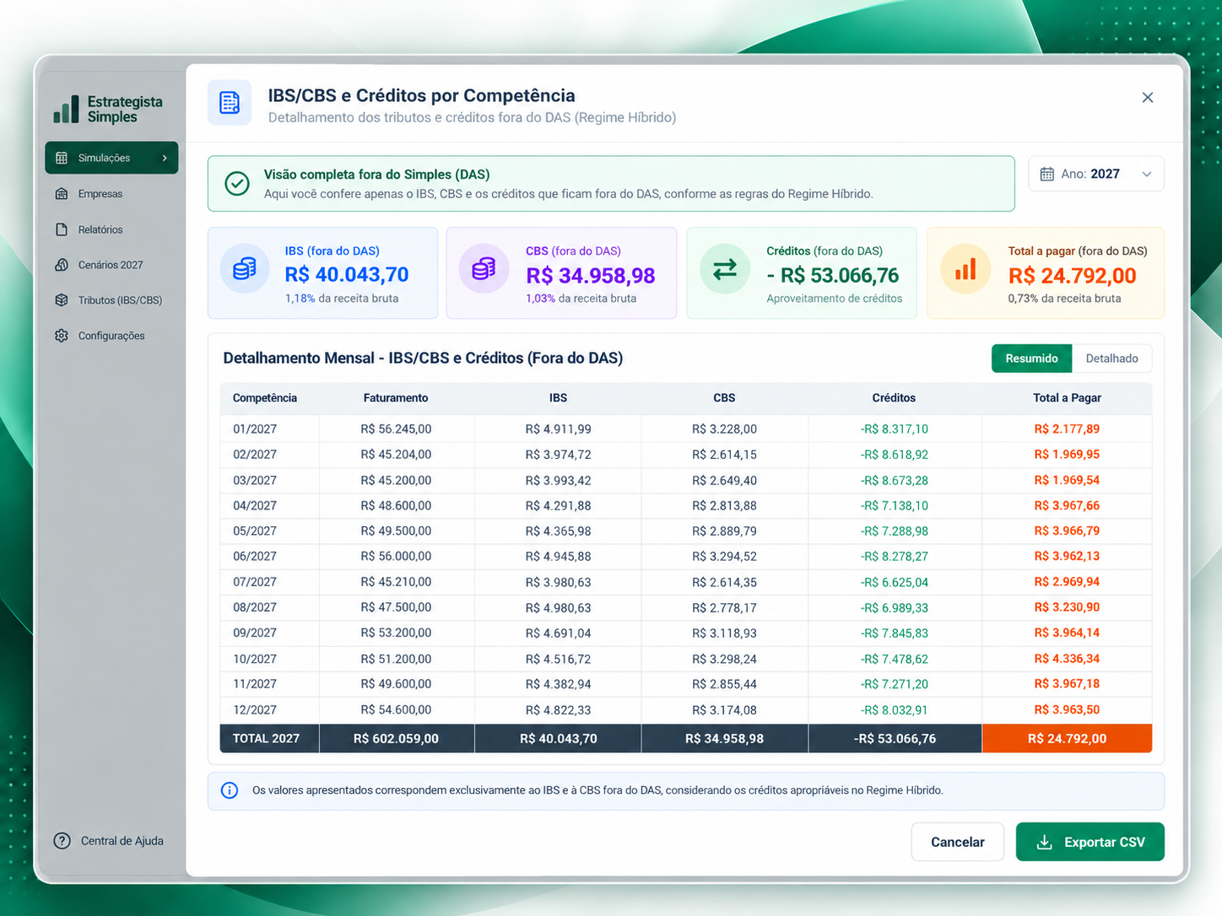This screenshot has height=916, width=1222.
Task: Switch the table to Resumido view
Action: pos(1031,358)
